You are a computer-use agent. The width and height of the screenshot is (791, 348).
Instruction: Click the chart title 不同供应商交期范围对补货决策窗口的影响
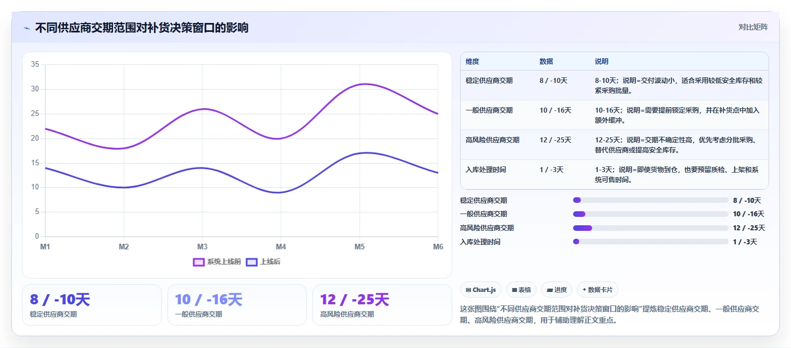click(x=142, y=27)
